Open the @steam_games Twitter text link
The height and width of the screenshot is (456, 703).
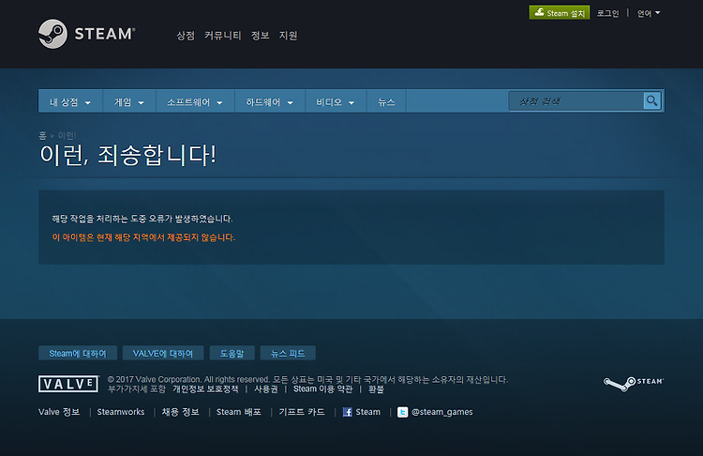pos(442,412)
